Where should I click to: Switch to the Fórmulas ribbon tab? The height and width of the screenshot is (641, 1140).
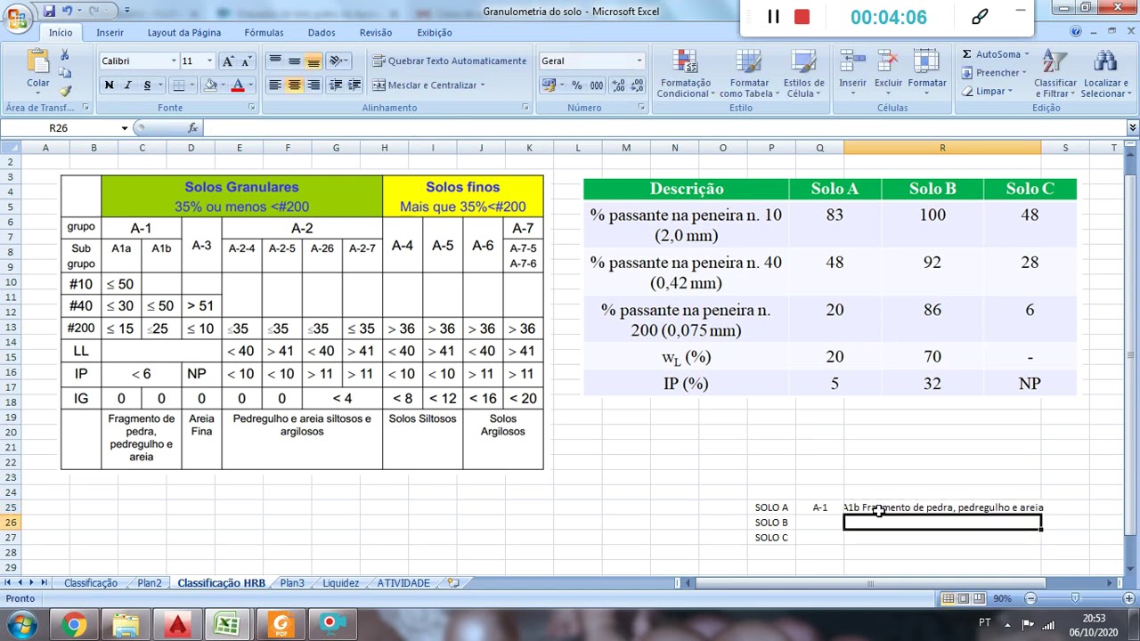pos(264,32)
